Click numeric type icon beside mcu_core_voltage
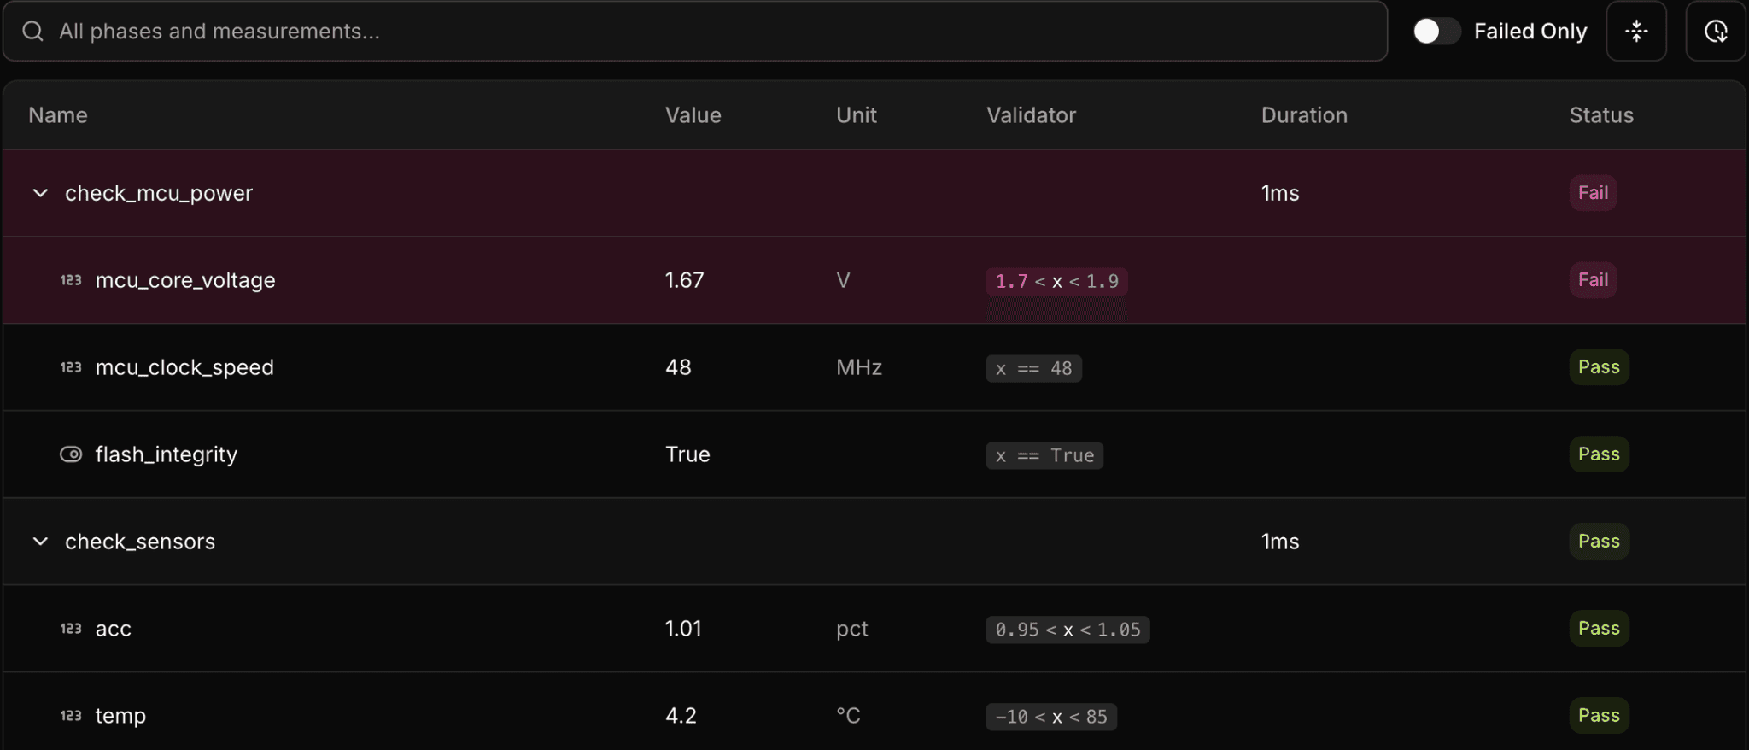The width and height of the screenshot is (1749, 750). [x=71, y=280]
